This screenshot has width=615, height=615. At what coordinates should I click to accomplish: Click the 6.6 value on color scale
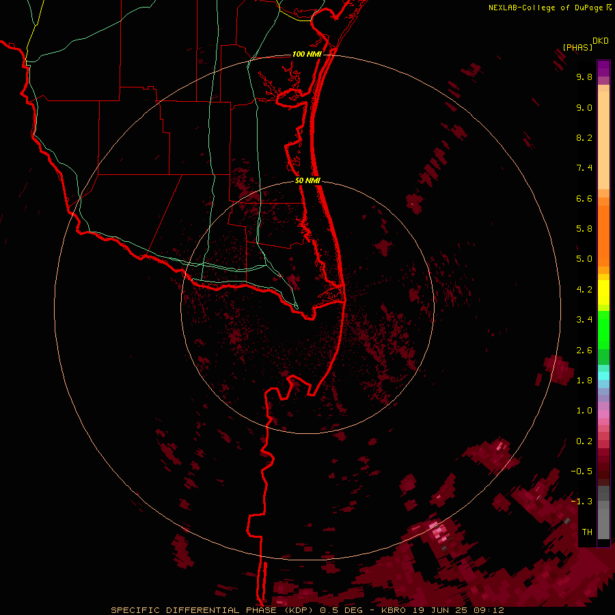tap(584, 199)
